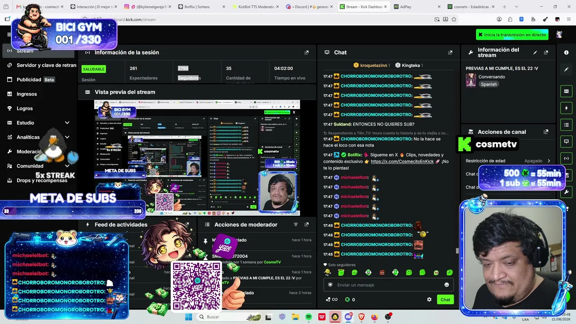Click the pencil icon in right rail

(566, 69)
